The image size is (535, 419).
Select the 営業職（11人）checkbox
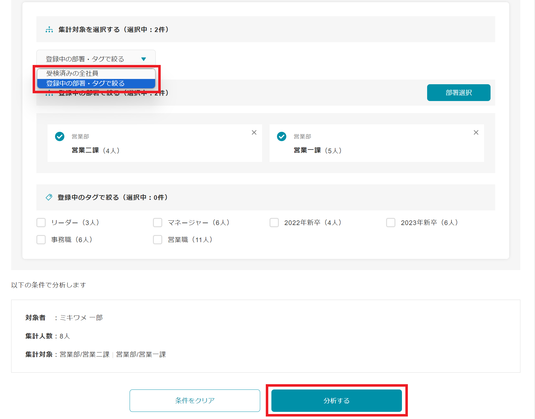click(157, 240)
